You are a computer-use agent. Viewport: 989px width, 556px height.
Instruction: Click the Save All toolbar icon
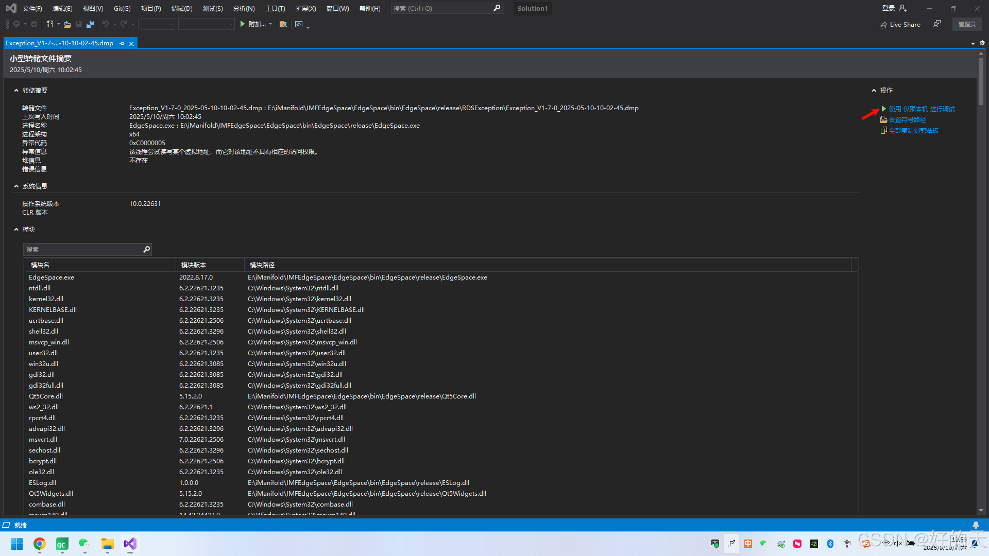pyautogui.click(x=90, y=24)
